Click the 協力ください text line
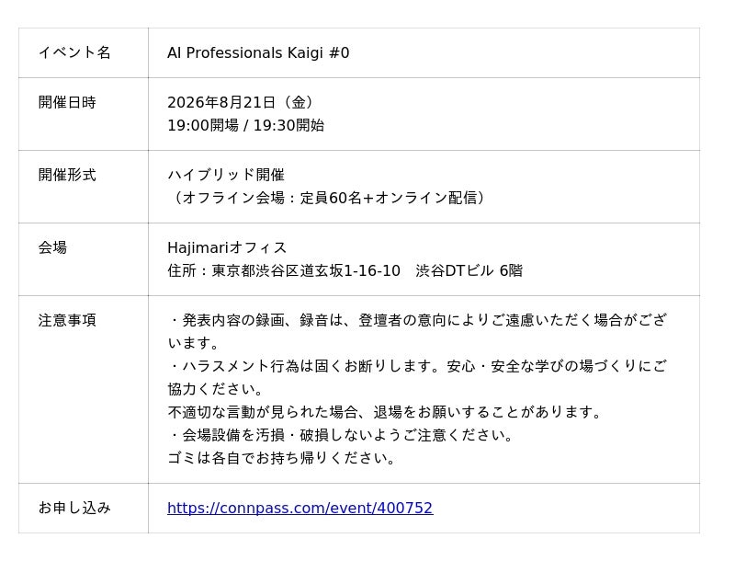This screenshot has width=735, height=561. 216,389
